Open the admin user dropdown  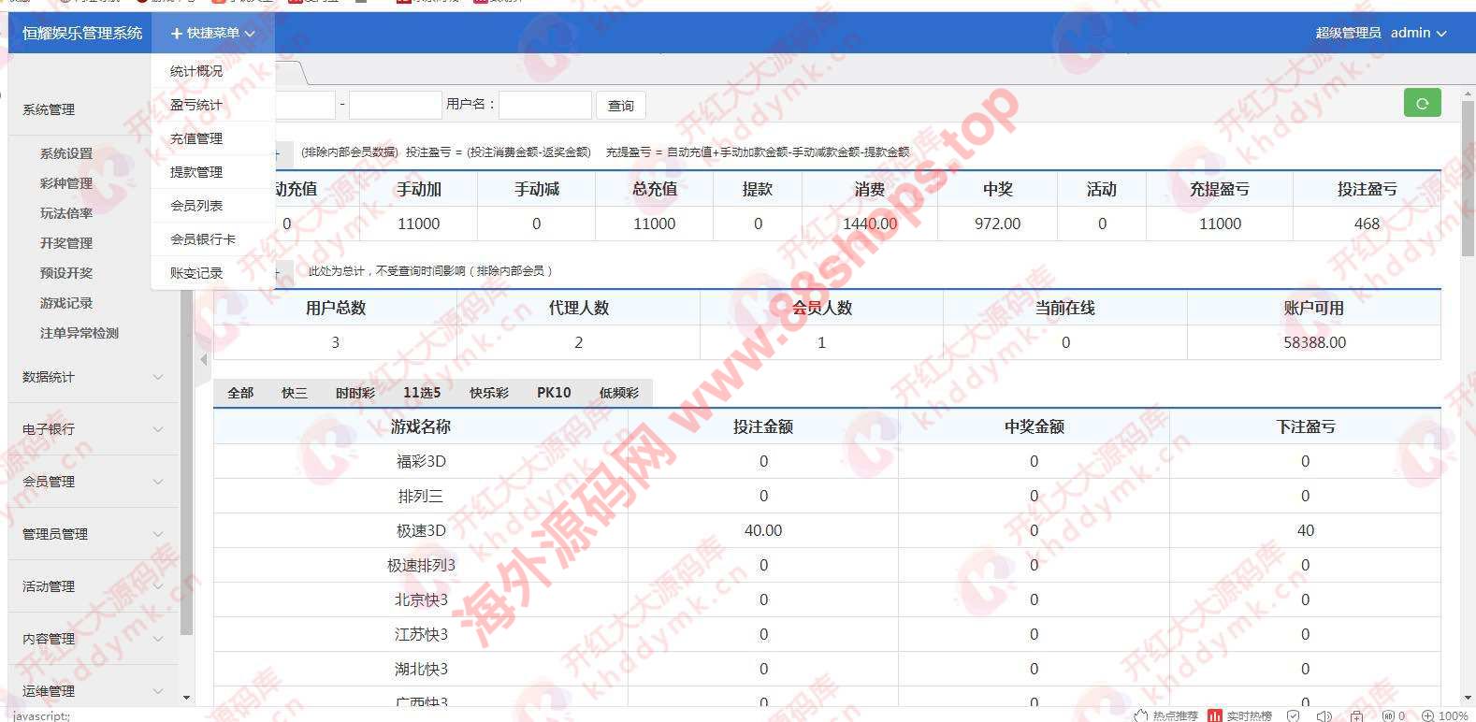pos(1418,33)
